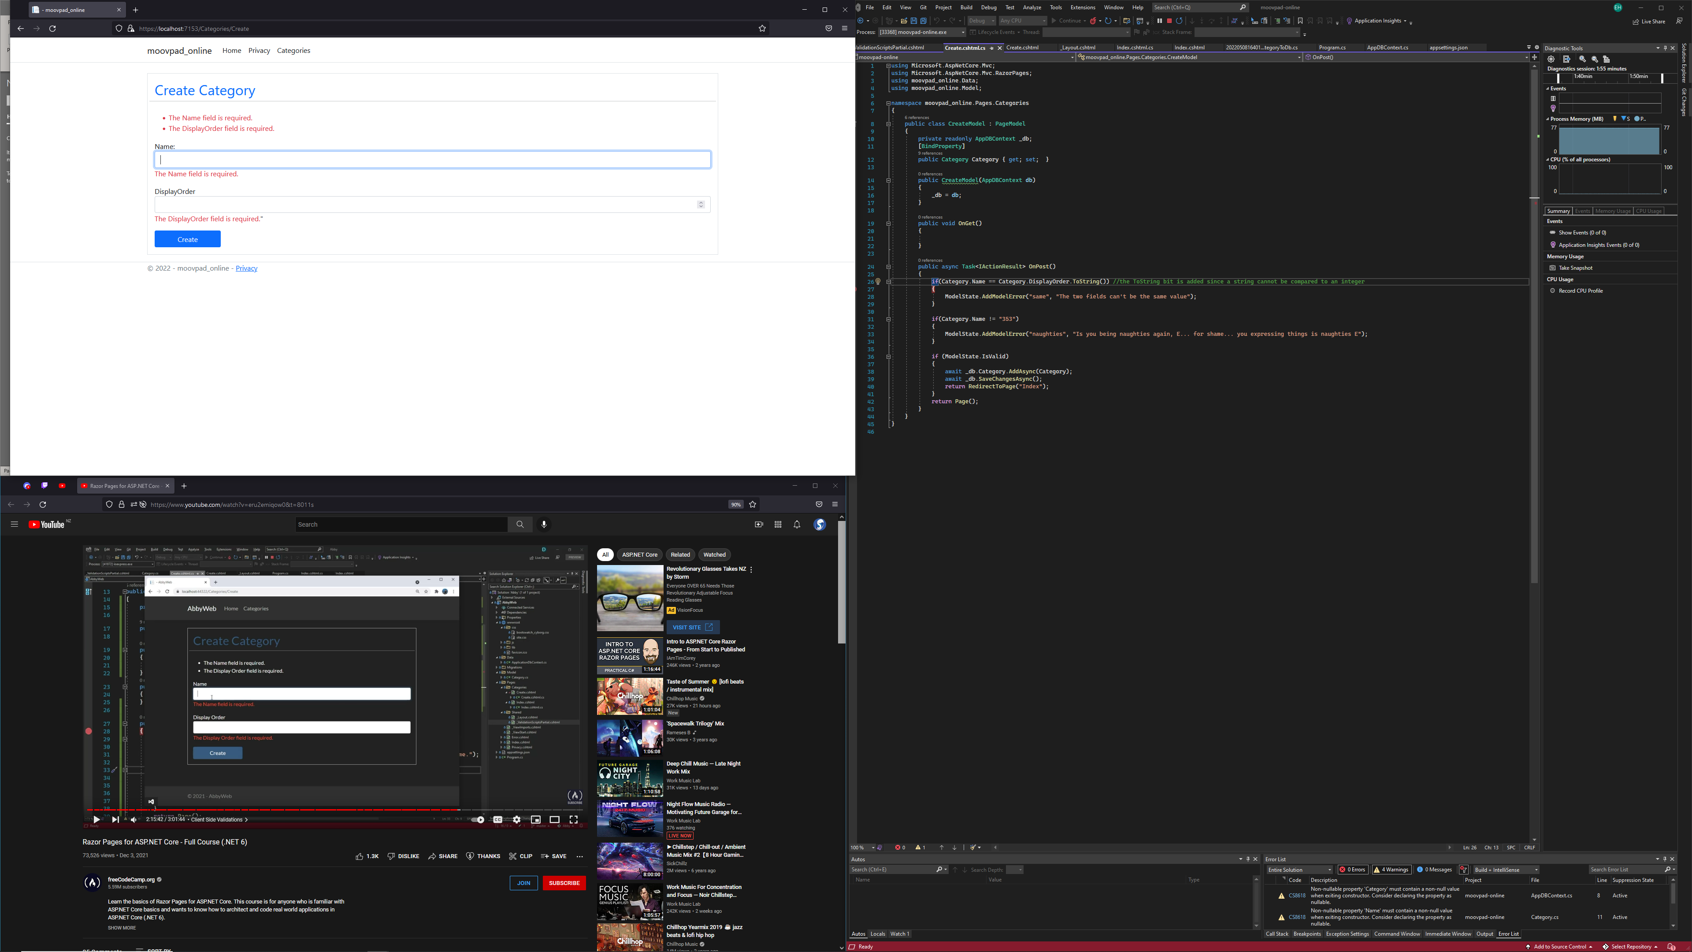Click the Diagnostic Tools settings gear icon
The height and width of the screenshot is (952, 1692).
point(1551,59)
